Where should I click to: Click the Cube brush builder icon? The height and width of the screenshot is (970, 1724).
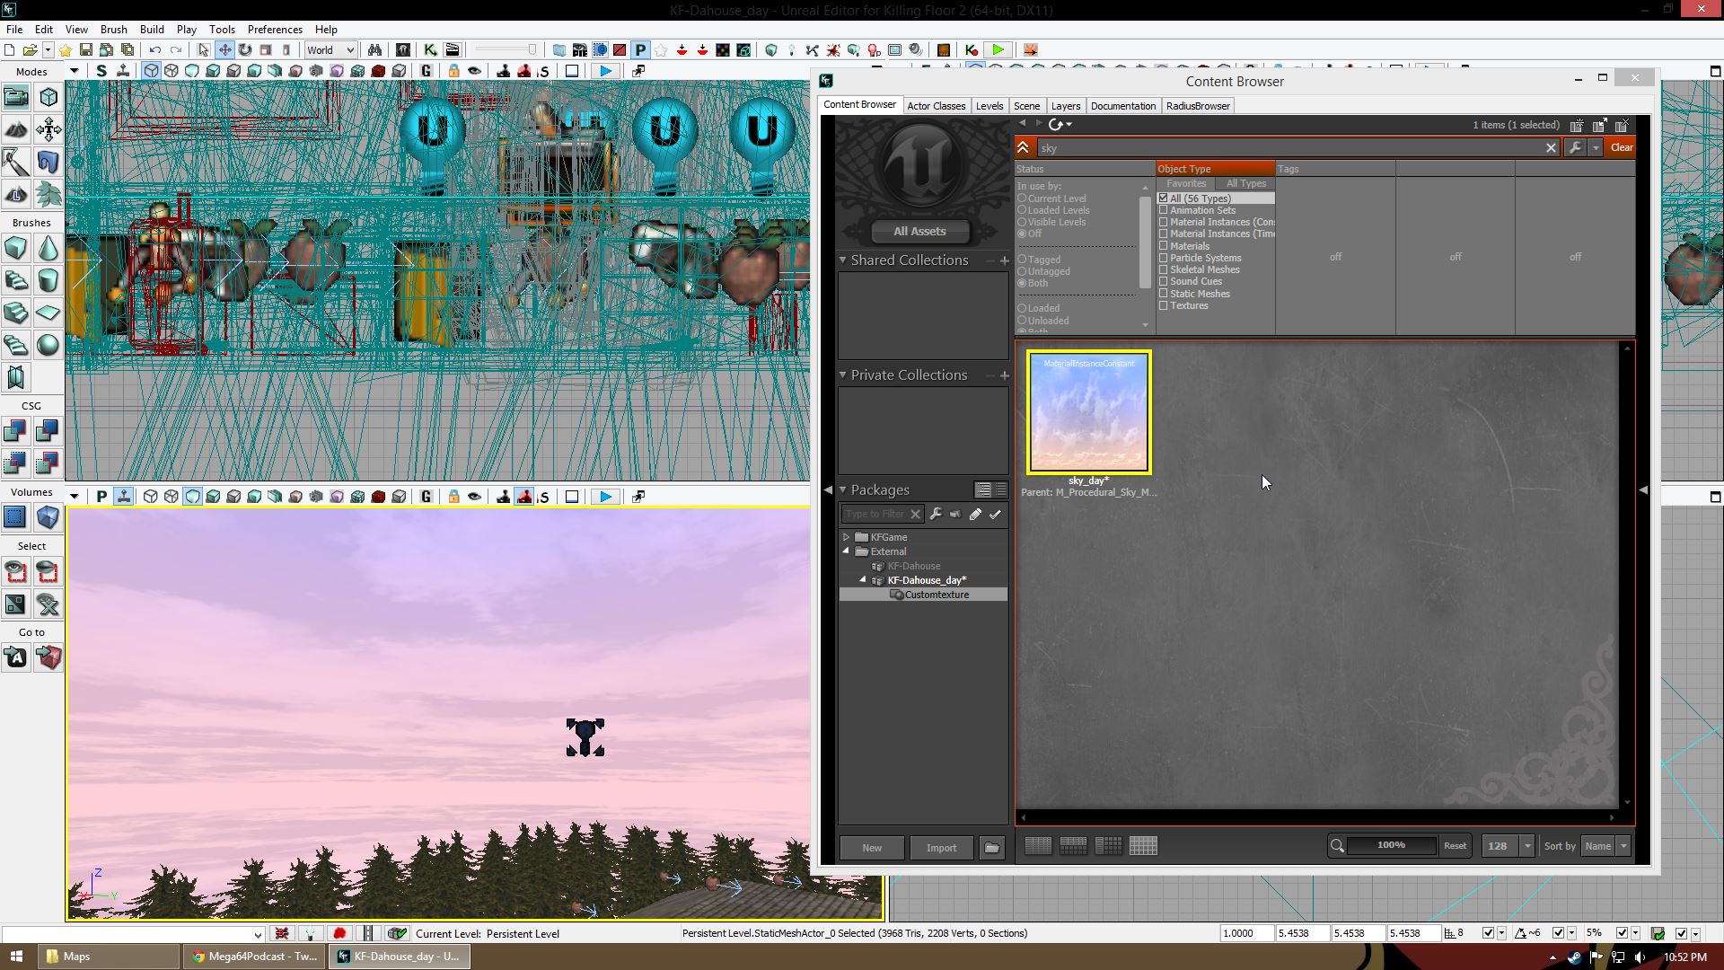15,248
